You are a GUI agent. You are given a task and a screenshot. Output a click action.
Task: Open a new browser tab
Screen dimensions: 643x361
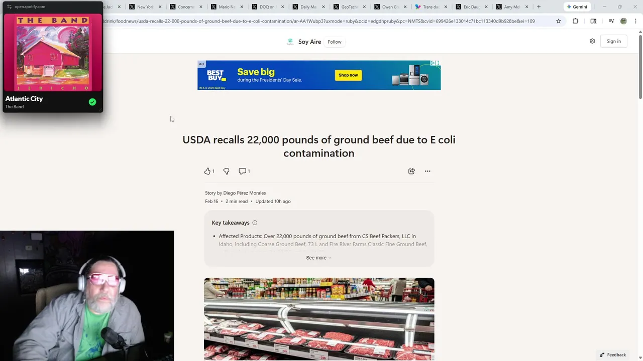(539, 7)
